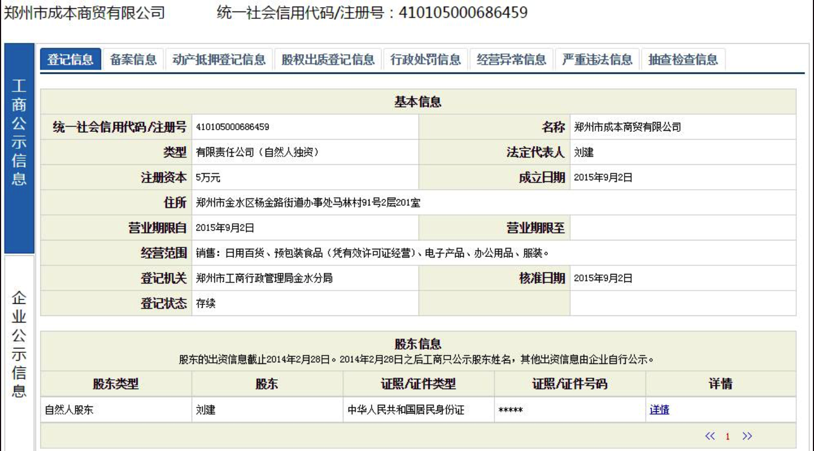Click the 成立日期 value 2015年9月2日
This screenshot has height=451, width=814.
(x=603, y=178)
